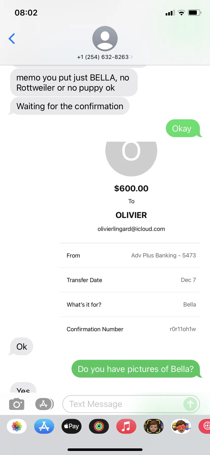Screen dimensions: 210x455
Task: Open the camera icon beside message field
Action: tap(17, 404)
